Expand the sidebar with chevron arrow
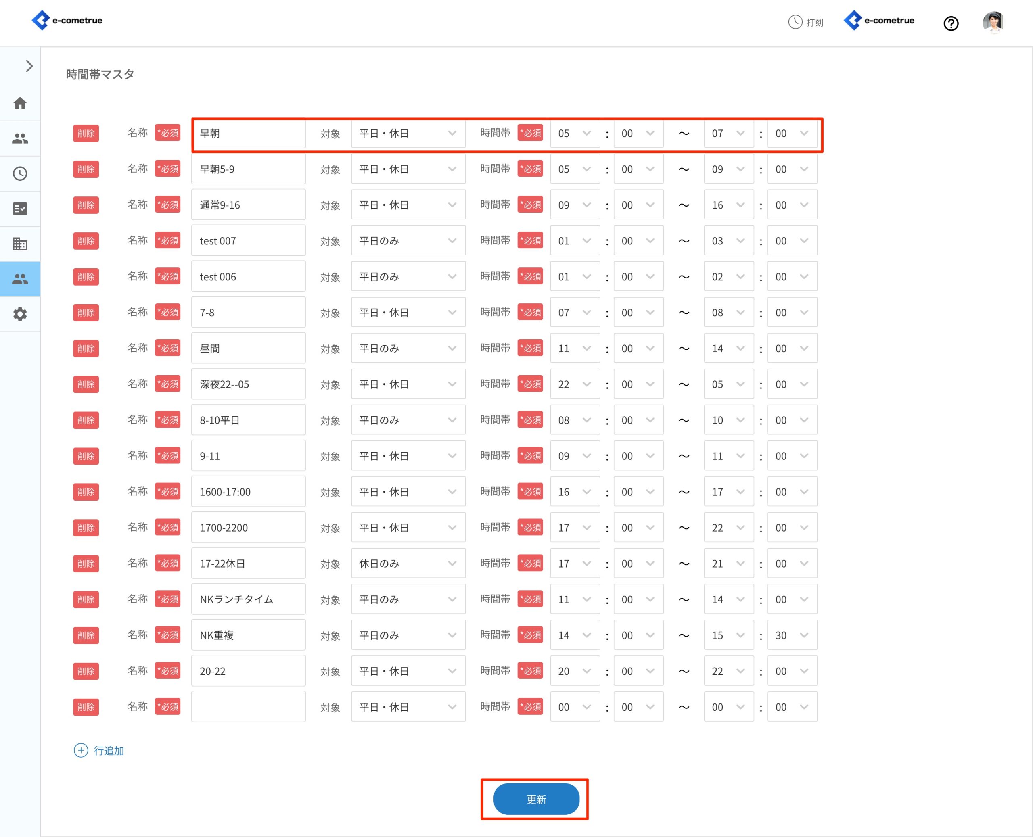The height and width of the screenshot is (837, 1033). (x=29, y=66)
